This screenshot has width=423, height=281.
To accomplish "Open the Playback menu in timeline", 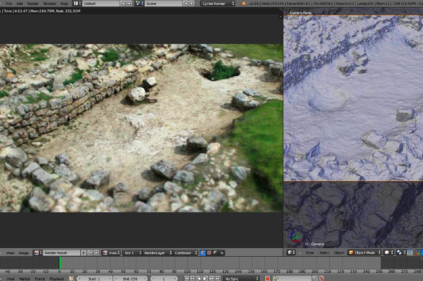I will pos(57,279).
